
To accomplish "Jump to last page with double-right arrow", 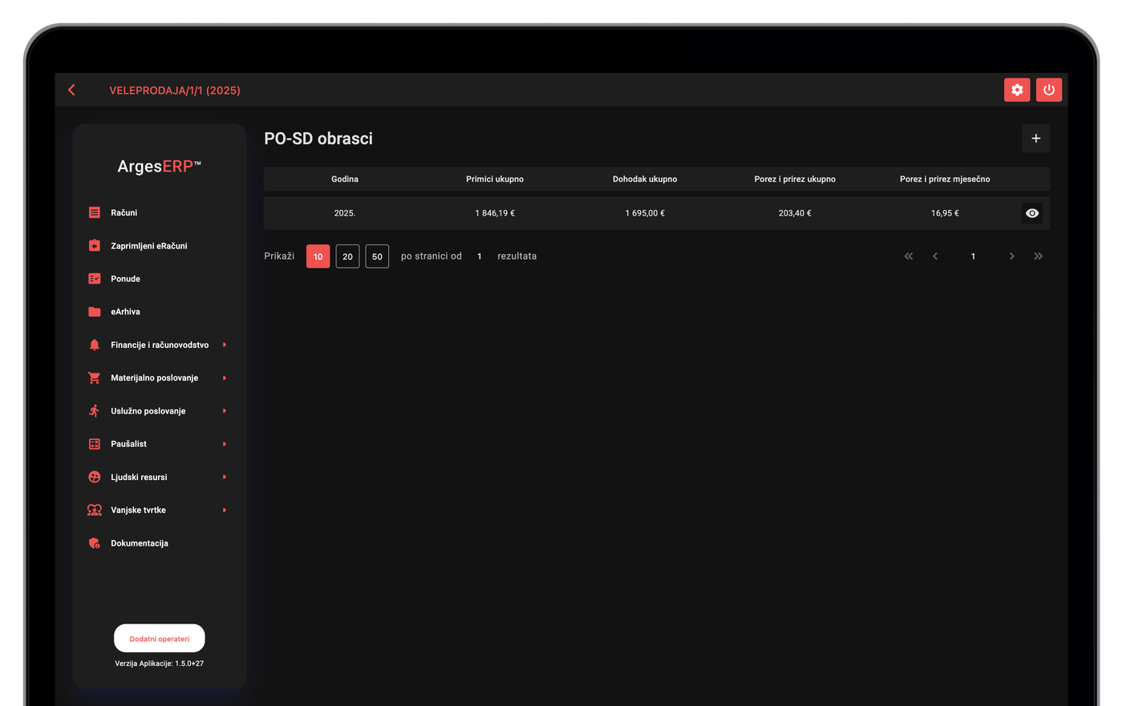I will pos(1039,256).
